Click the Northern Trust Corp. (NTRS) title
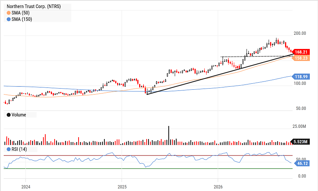This screenshot has height=191, width=318. (x=34, y=6)
